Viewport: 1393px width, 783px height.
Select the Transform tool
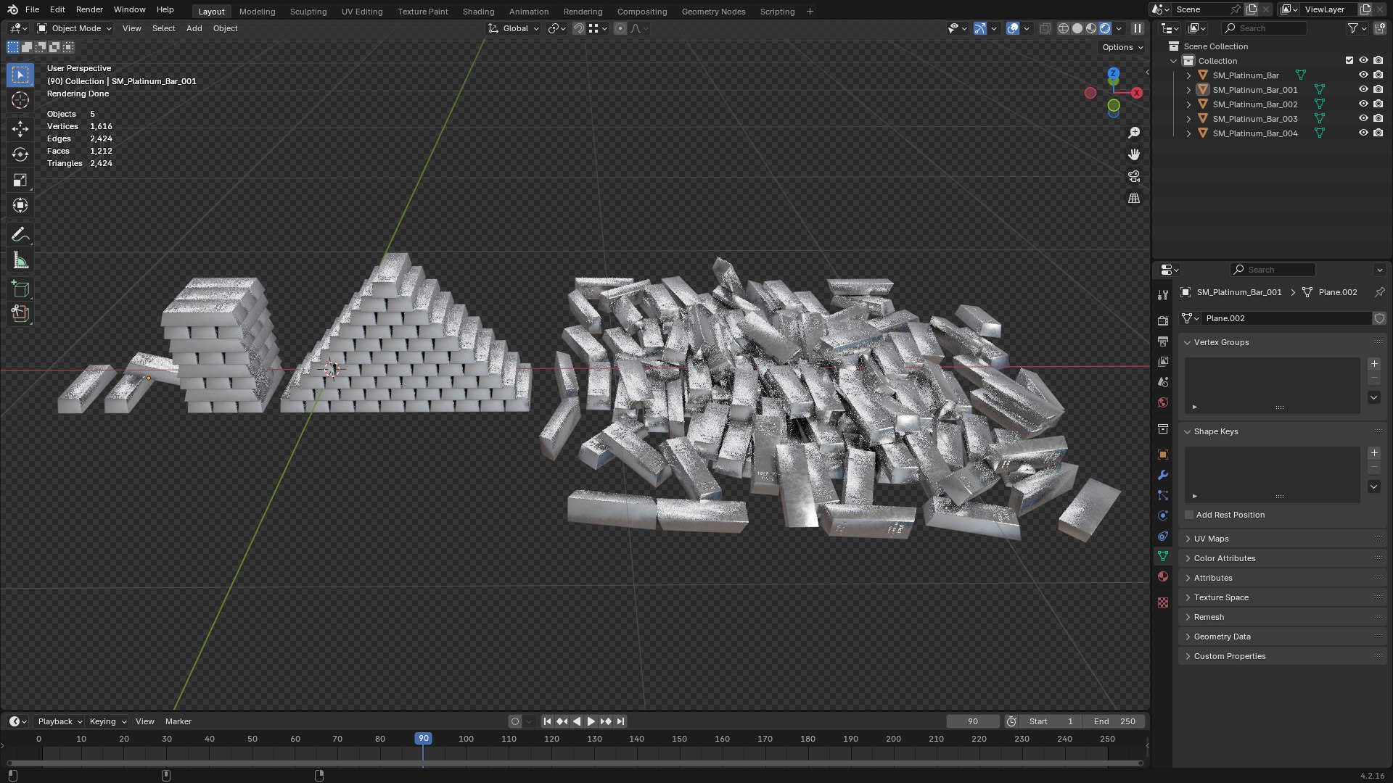[x=20, y=205]
